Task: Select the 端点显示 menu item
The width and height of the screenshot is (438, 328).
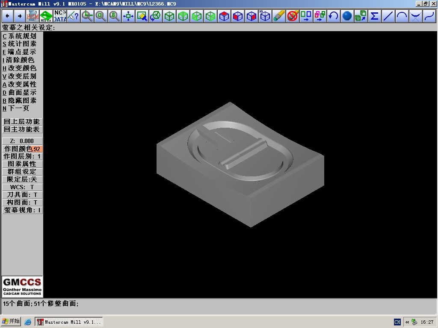Action: pyautogui.click(x=20, y=52)
